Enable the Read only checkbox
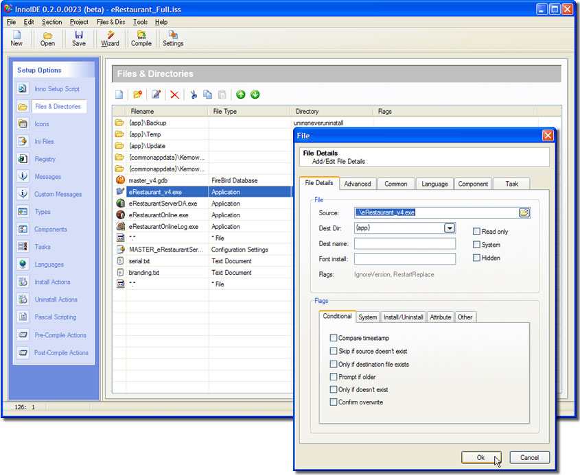Viewport: 580px width, 475px height. (x=476, y=232)
